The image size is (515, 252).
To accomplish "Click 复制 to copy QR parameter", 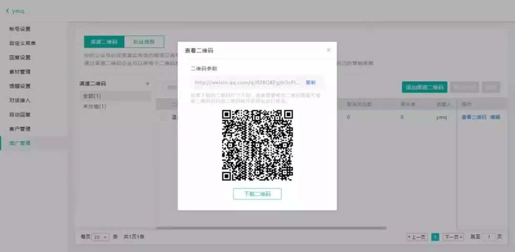I will coord(310,83).
